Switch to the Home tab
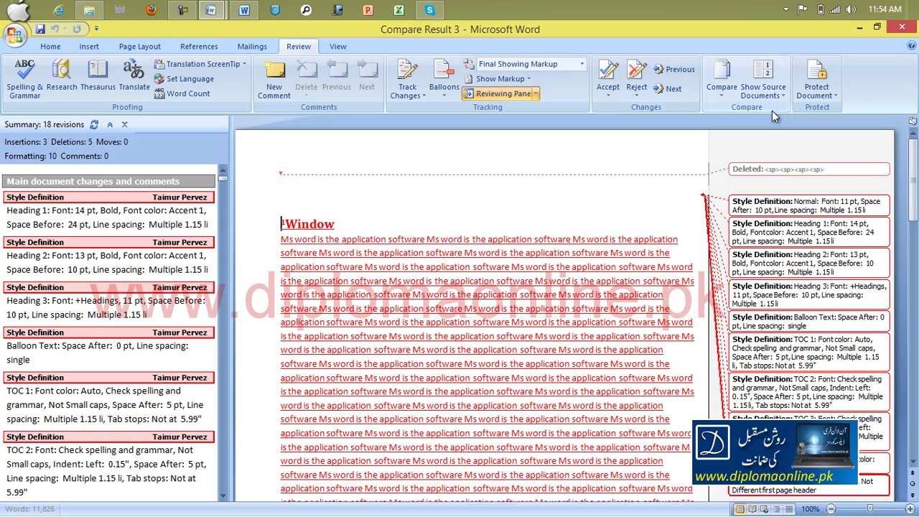The height and width of the screenshot is (517, 919). pyautogui.click(x=50, y=47)
